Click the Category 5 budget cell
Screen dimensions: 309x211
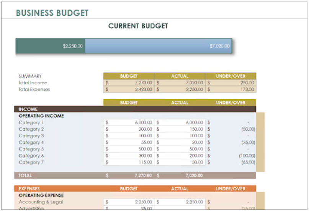129,149
